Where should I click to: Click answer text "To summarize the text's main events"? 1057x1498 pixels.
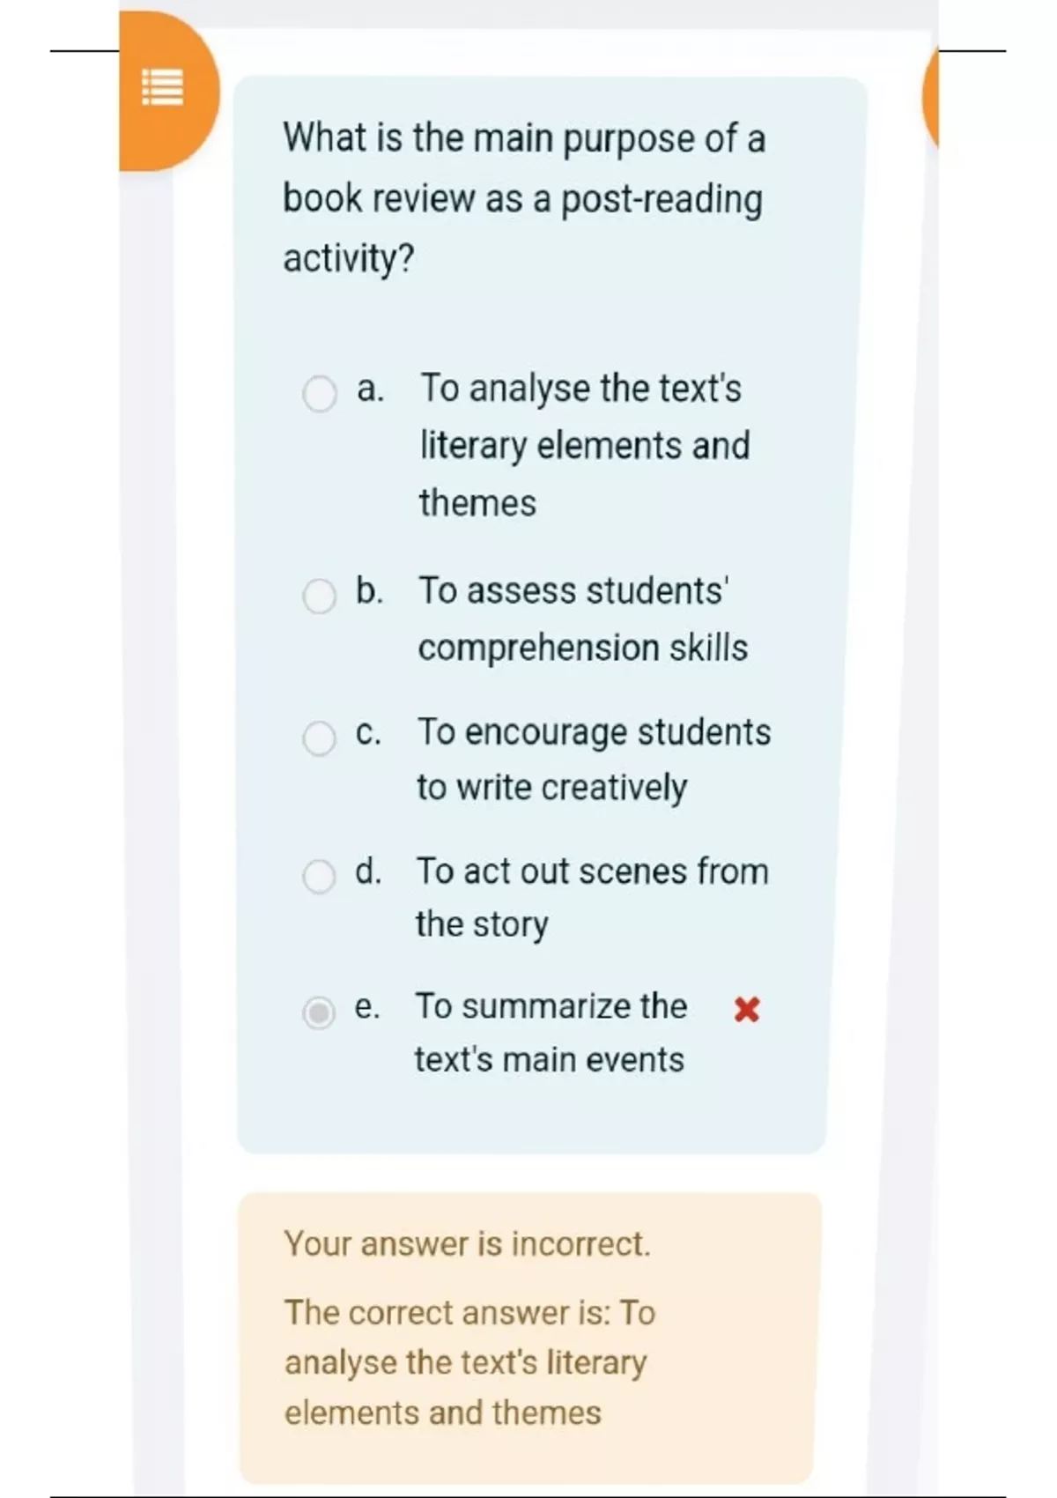click(551, 1032)
